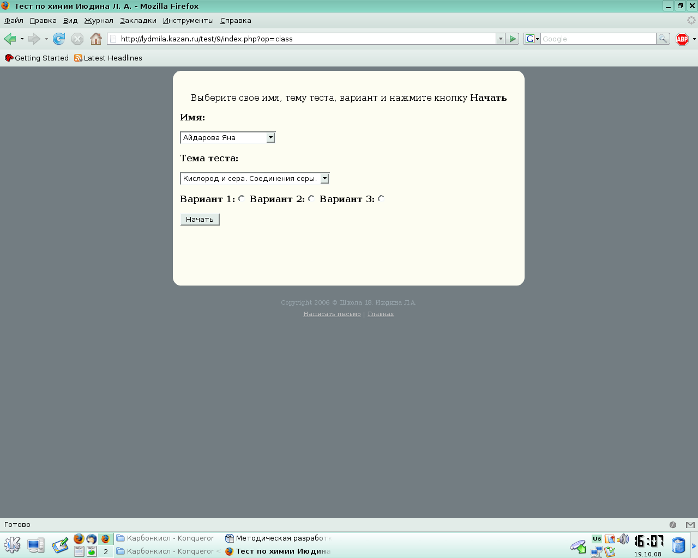Image resolution: width=698 pixels, height=558 pixels.
Task: Open the Закладки menu
Action: (x=138, y=21)
